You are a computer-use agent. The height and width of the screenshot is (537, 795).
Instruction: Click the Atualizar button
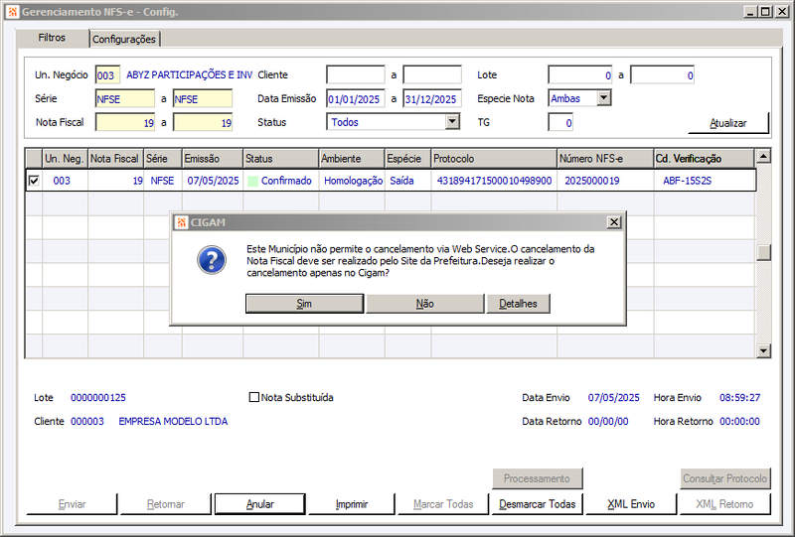728,123
